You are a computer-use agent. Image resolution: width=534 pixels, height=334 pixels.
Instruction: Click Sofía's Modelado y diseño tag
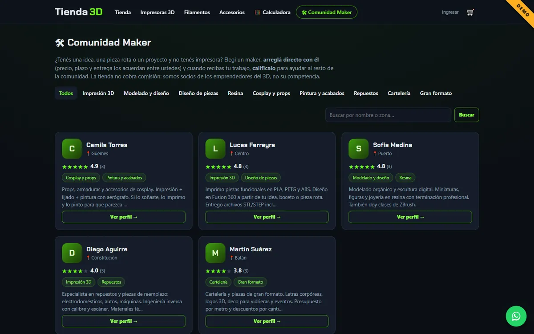371,178
